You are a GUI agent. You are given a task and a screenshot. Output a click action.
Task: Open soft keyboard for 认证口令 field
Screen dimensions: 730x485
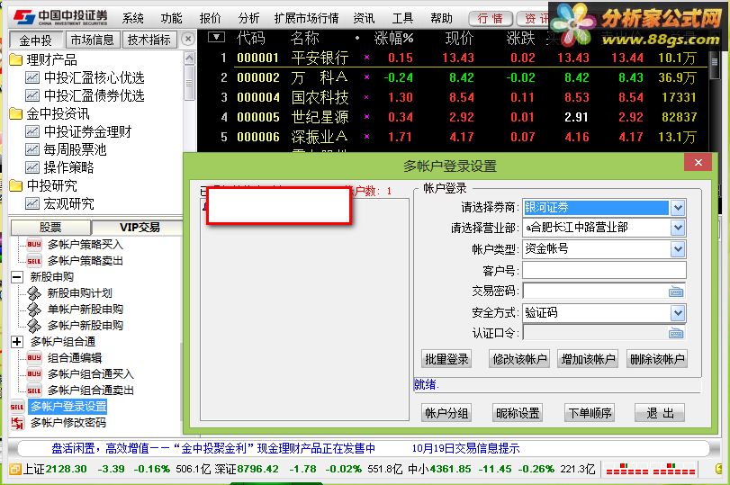click(x=676, y=333)
